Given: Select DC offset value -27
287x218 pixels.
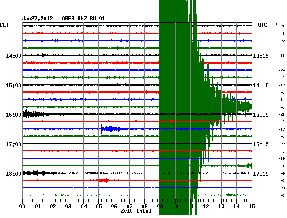Looking at the screenshot, I should point(281,41).
